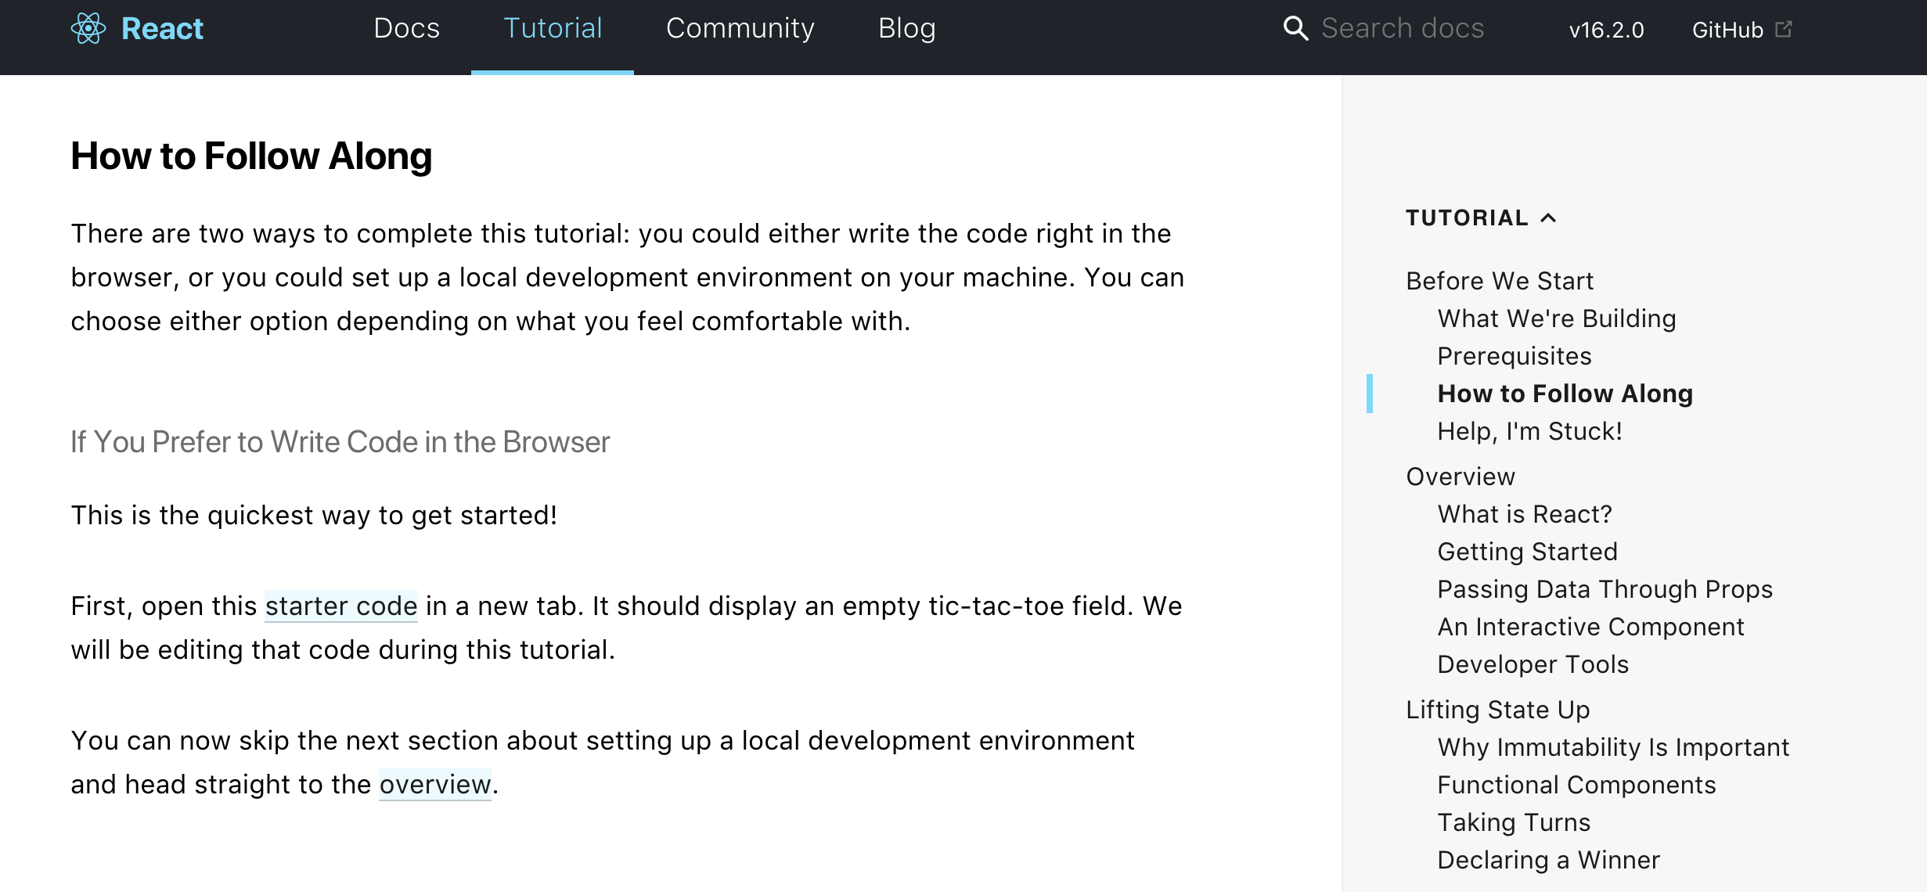This screenshot has height=892, width=1927.
Task: Open Lifting State Up section
Action: pyautogui.click(x=1497, y=710)
